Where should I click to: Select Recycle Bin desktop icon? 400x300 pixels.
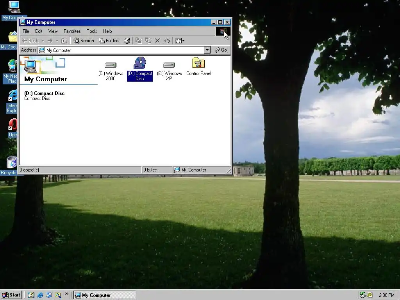[9, 166]
